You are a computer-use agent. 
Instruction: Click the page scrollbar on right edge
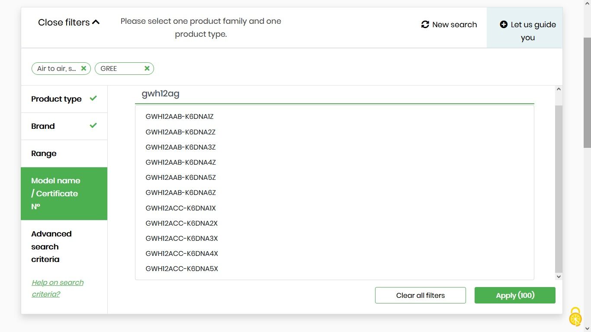[587, 93]
